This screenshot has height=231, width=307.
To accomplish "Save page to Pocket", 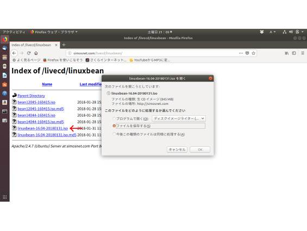I will tap(247, 53).
